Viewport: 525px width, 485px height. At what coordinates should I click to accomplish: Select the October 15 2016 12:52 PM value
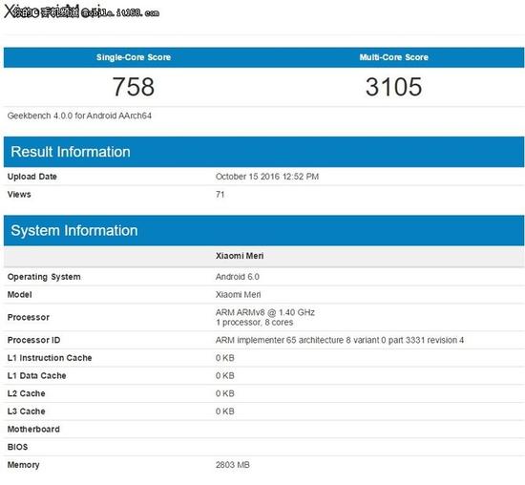267,177
